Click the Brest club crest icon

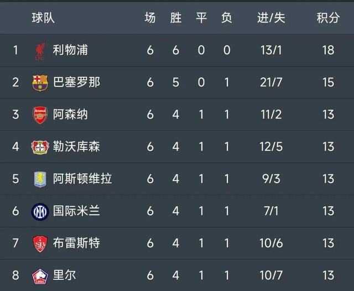[x=40, y=243]
